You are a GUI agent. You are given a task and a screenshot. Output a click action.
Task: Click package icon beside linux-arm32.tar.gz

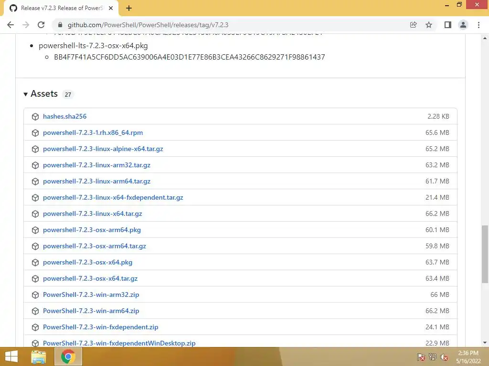[x=35, y=165]
